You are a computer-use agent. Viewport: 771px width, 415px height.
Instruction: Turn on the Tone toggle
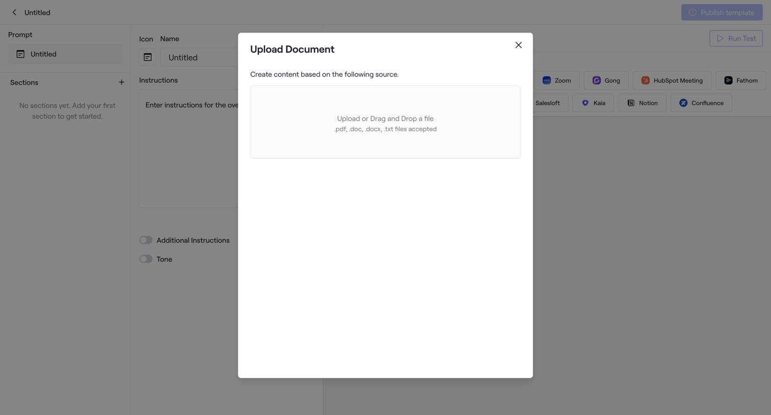(146, 259)
